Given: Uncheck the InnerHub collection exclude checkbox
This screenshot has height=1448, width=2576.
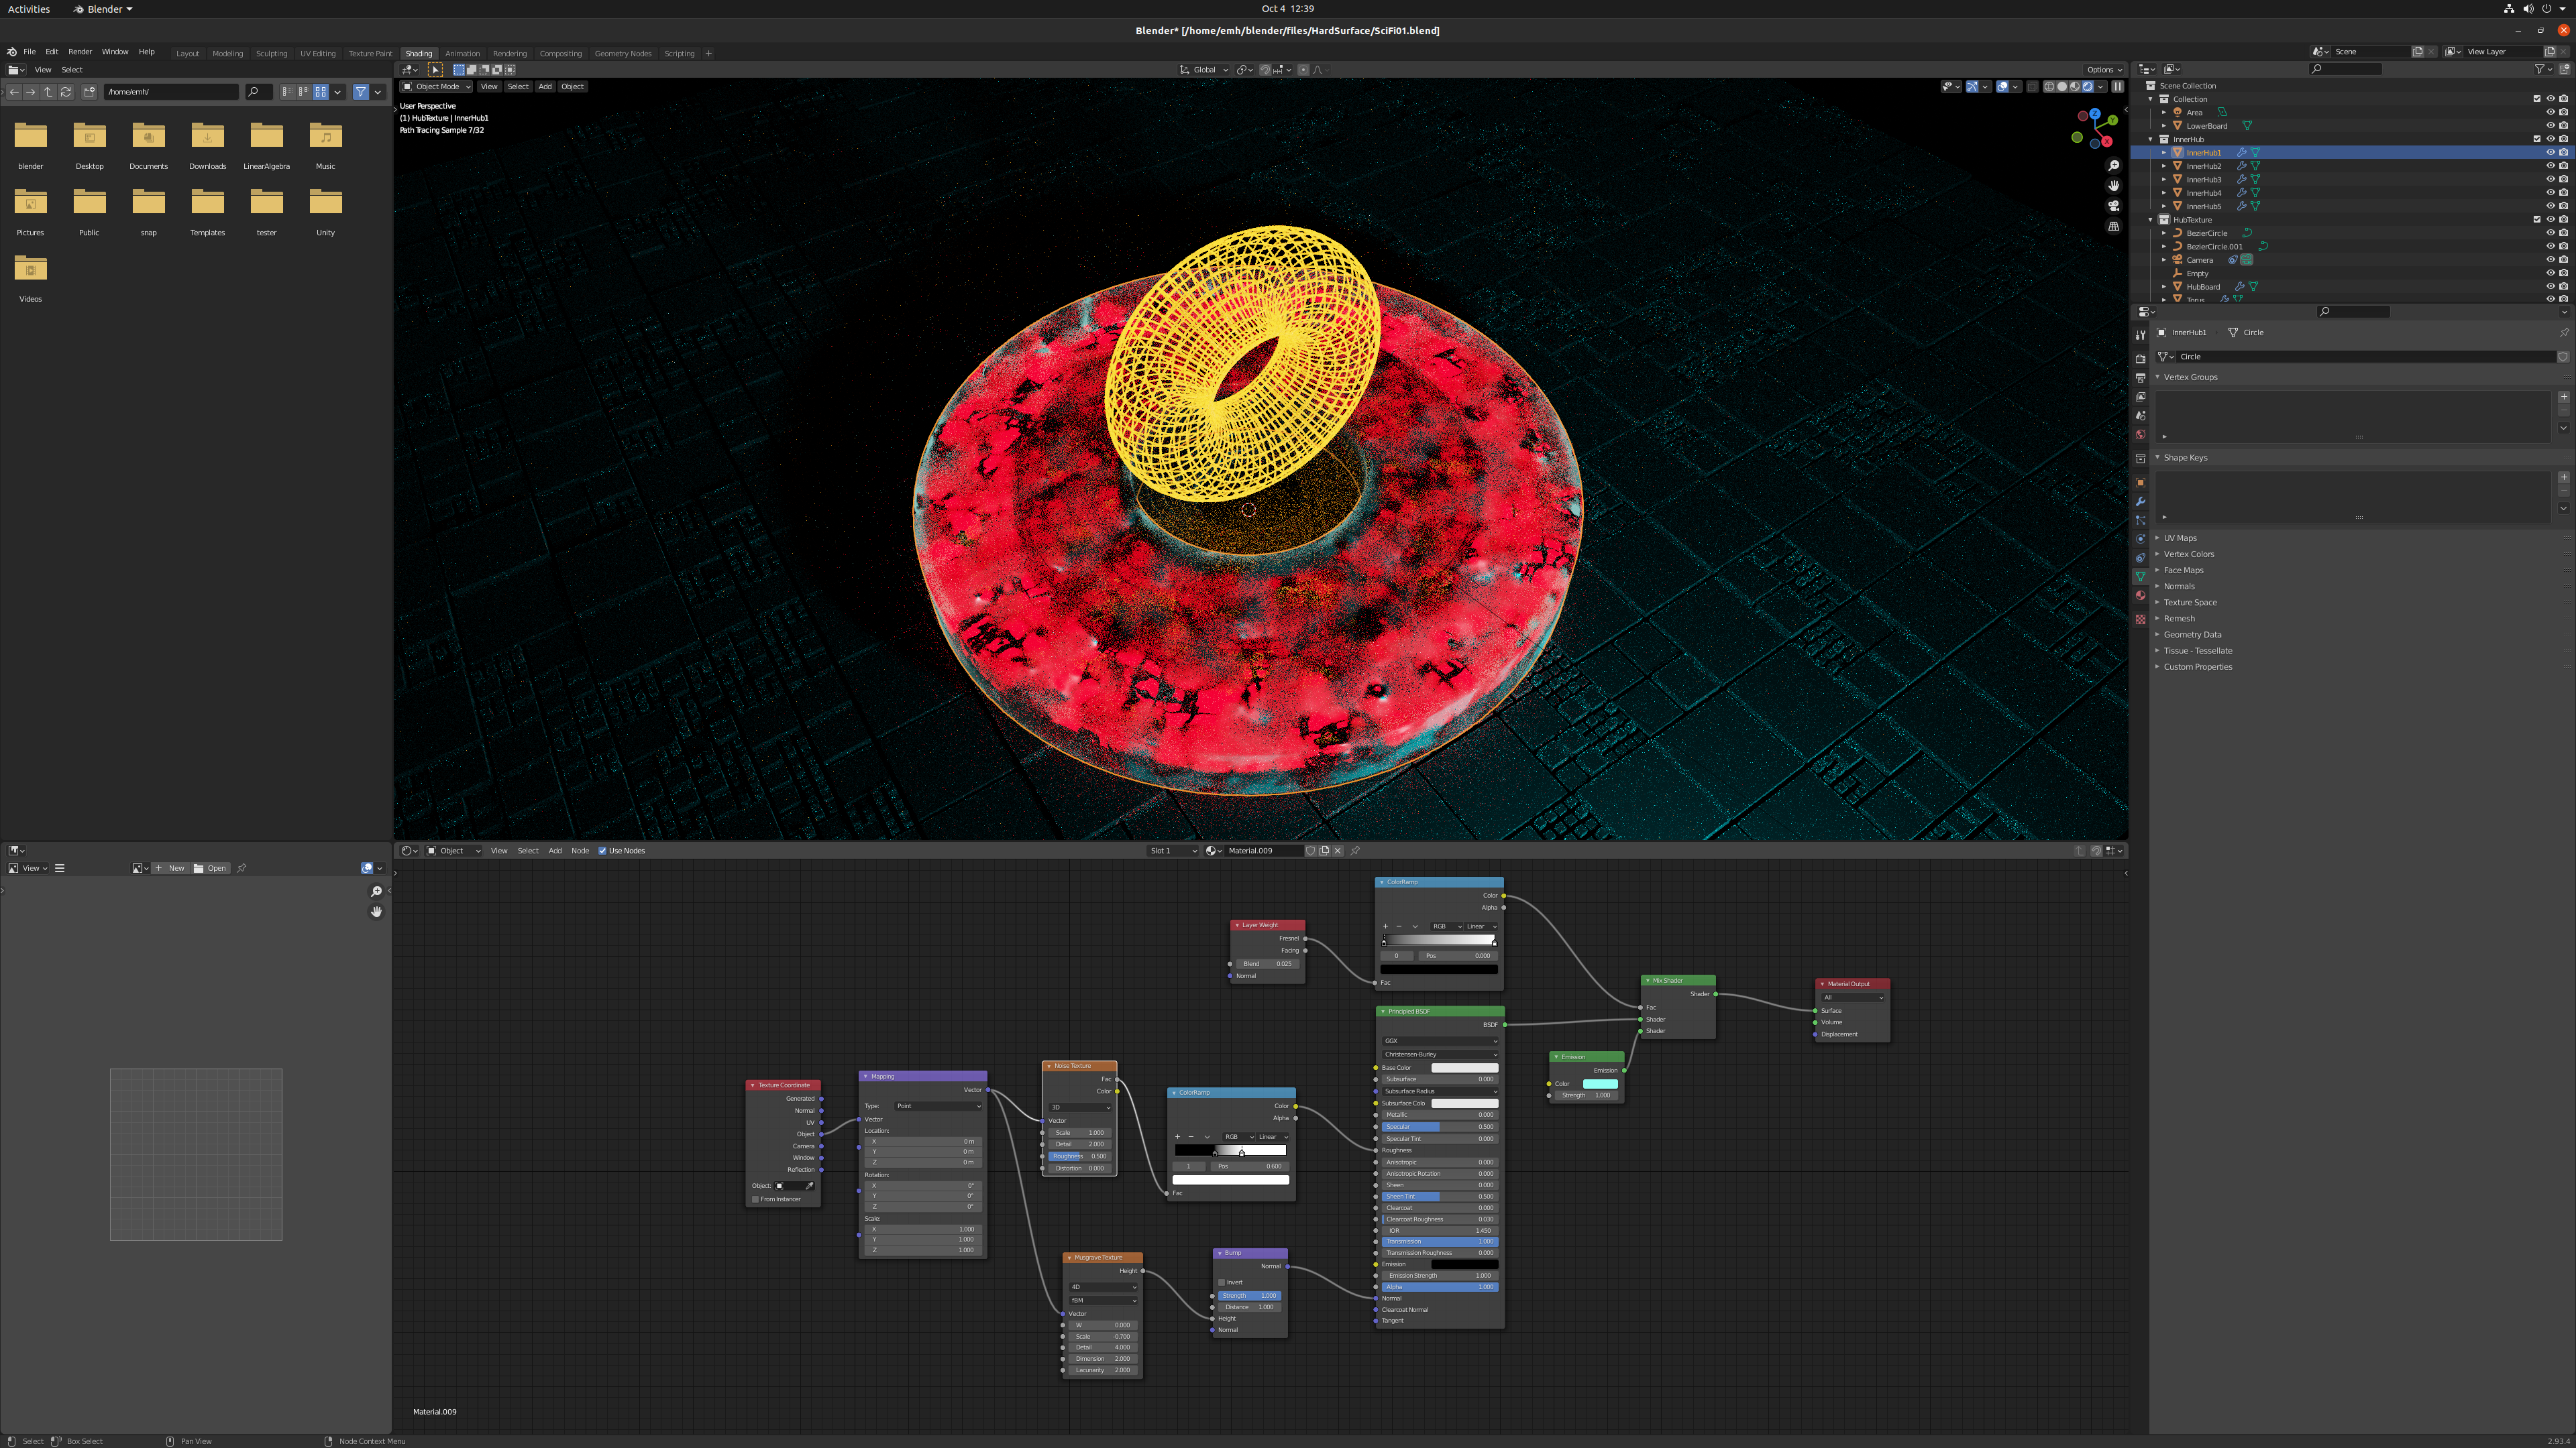Looking at the screenshot, I should pos(2537,139).
